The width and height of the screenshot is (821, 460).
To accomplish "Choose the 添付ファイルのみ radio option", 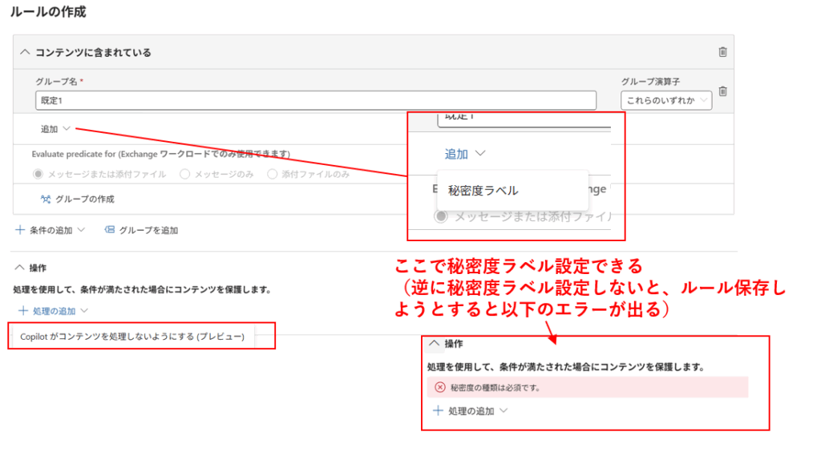I will pos(273,174).
